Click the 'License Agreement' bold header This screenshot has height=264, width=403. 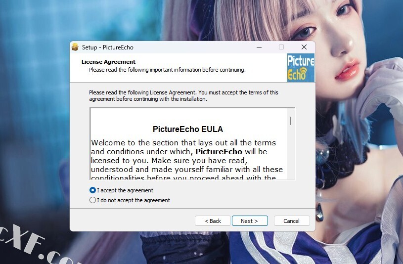108,62
